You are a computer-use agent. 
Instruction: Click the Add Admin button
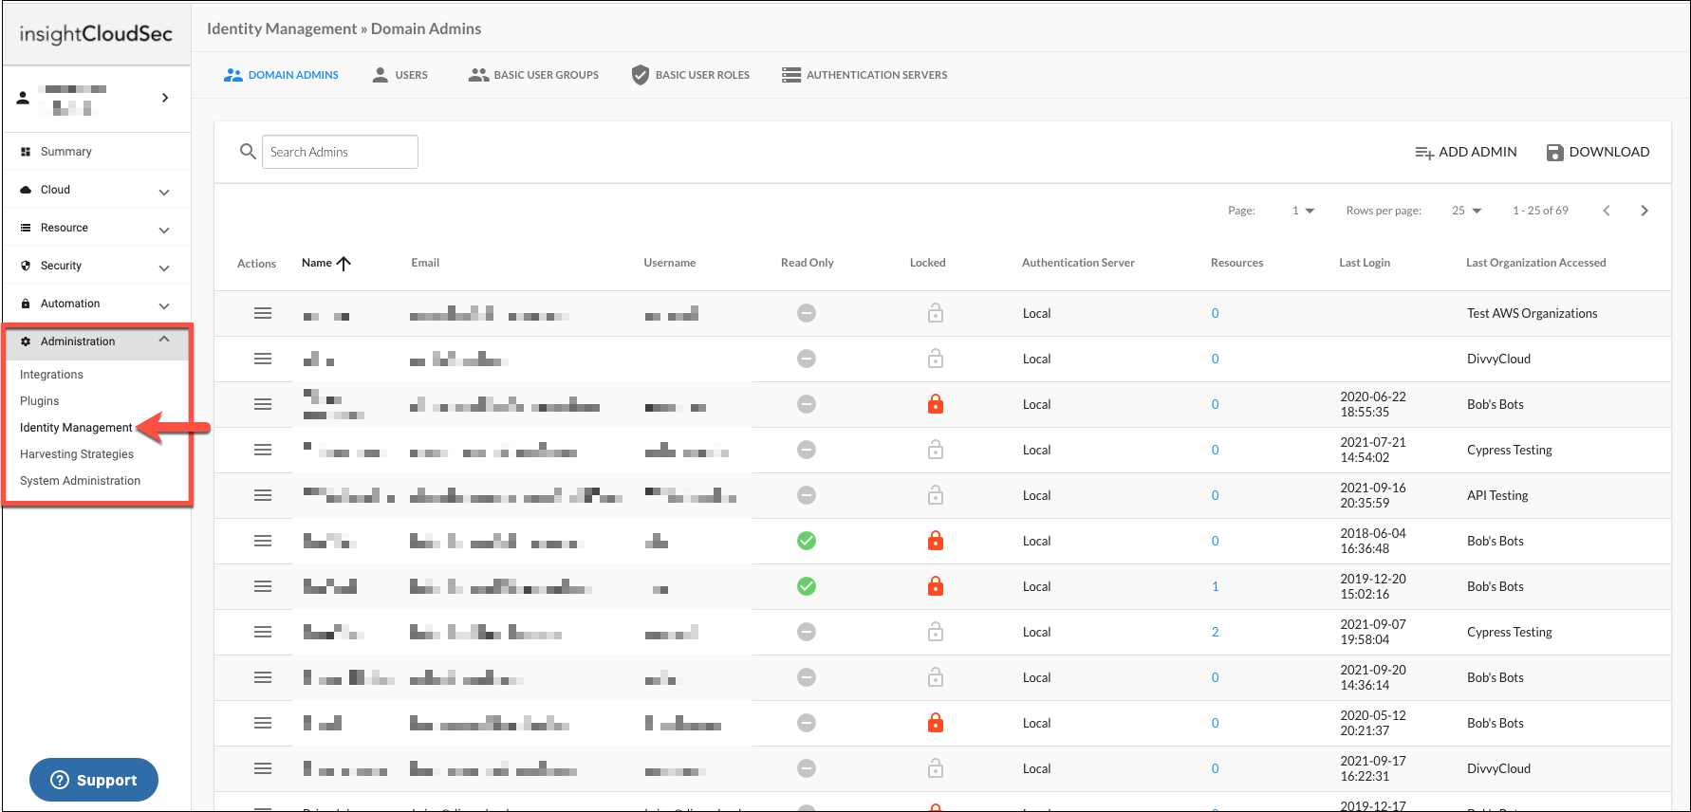[1466, 152]
